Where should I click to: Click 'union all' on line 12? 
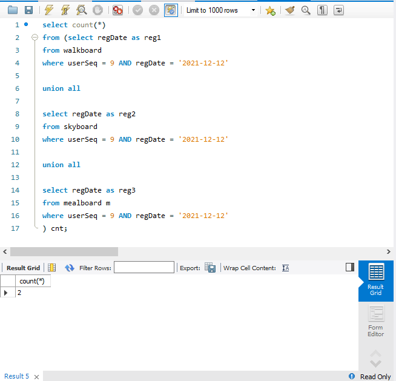click(61, 165)
